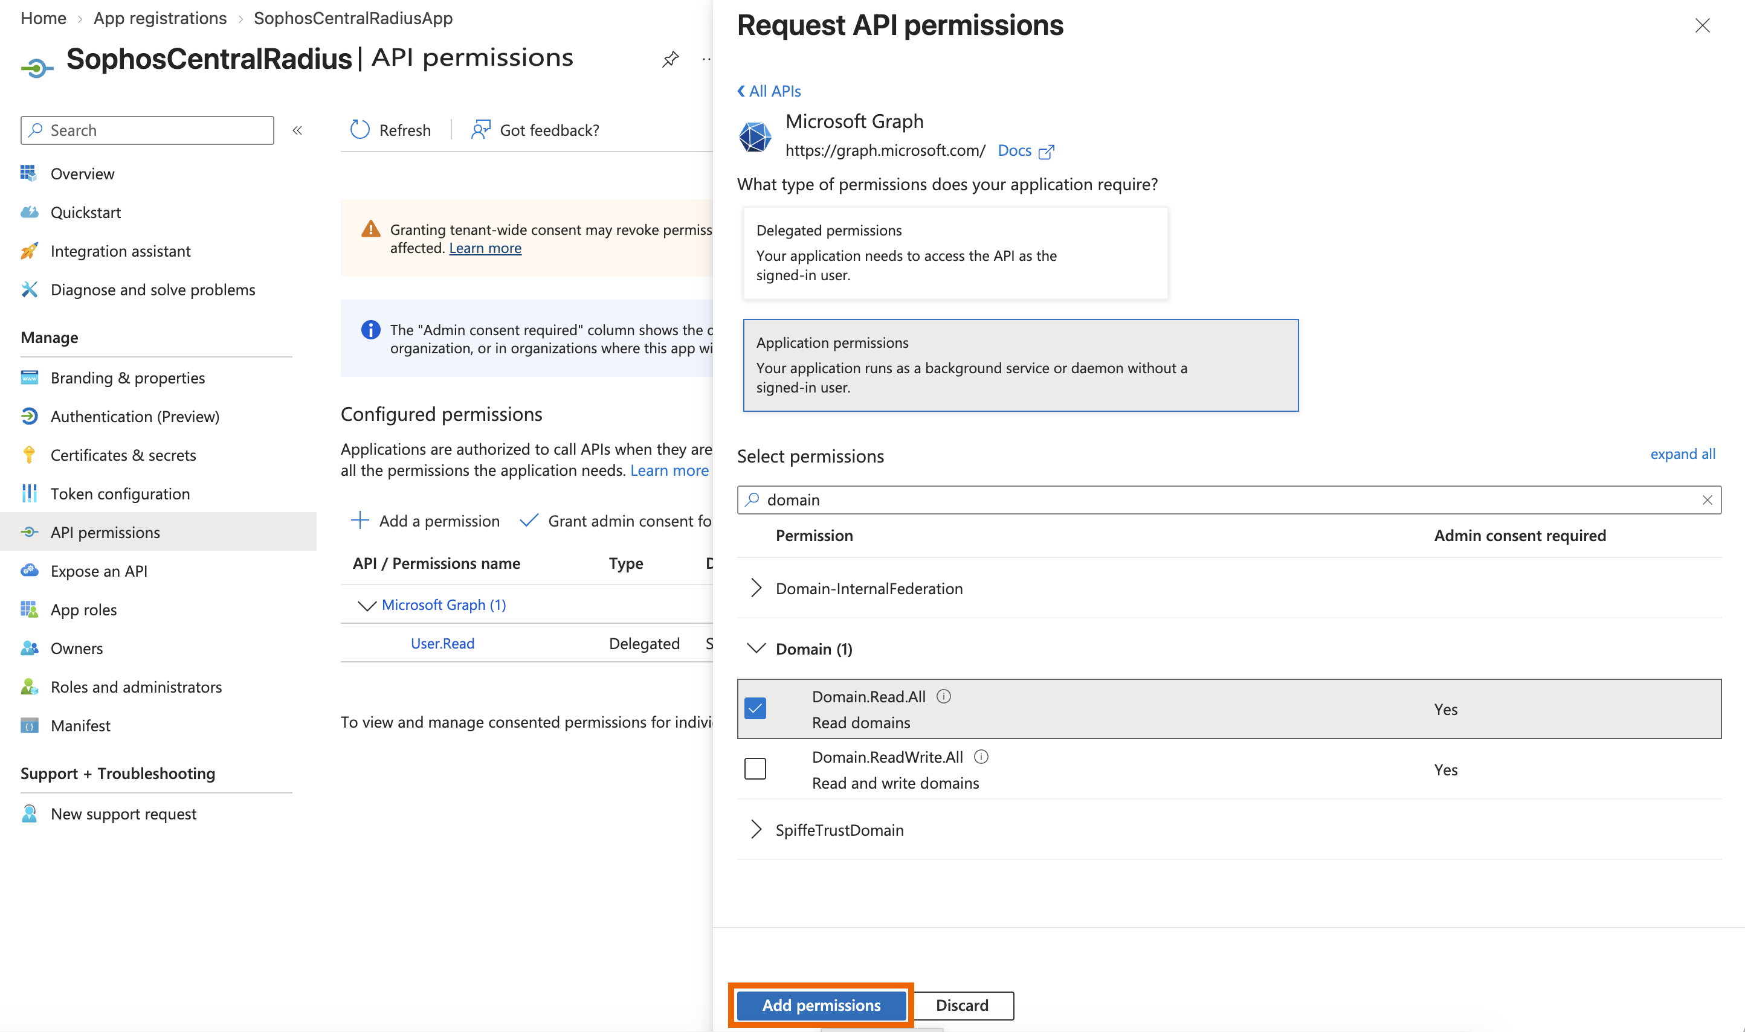The width and height of the screenshot is (1745, 1032).
Task: Click the pin icon next to API permissions title
Action: [x=670, y=60]
